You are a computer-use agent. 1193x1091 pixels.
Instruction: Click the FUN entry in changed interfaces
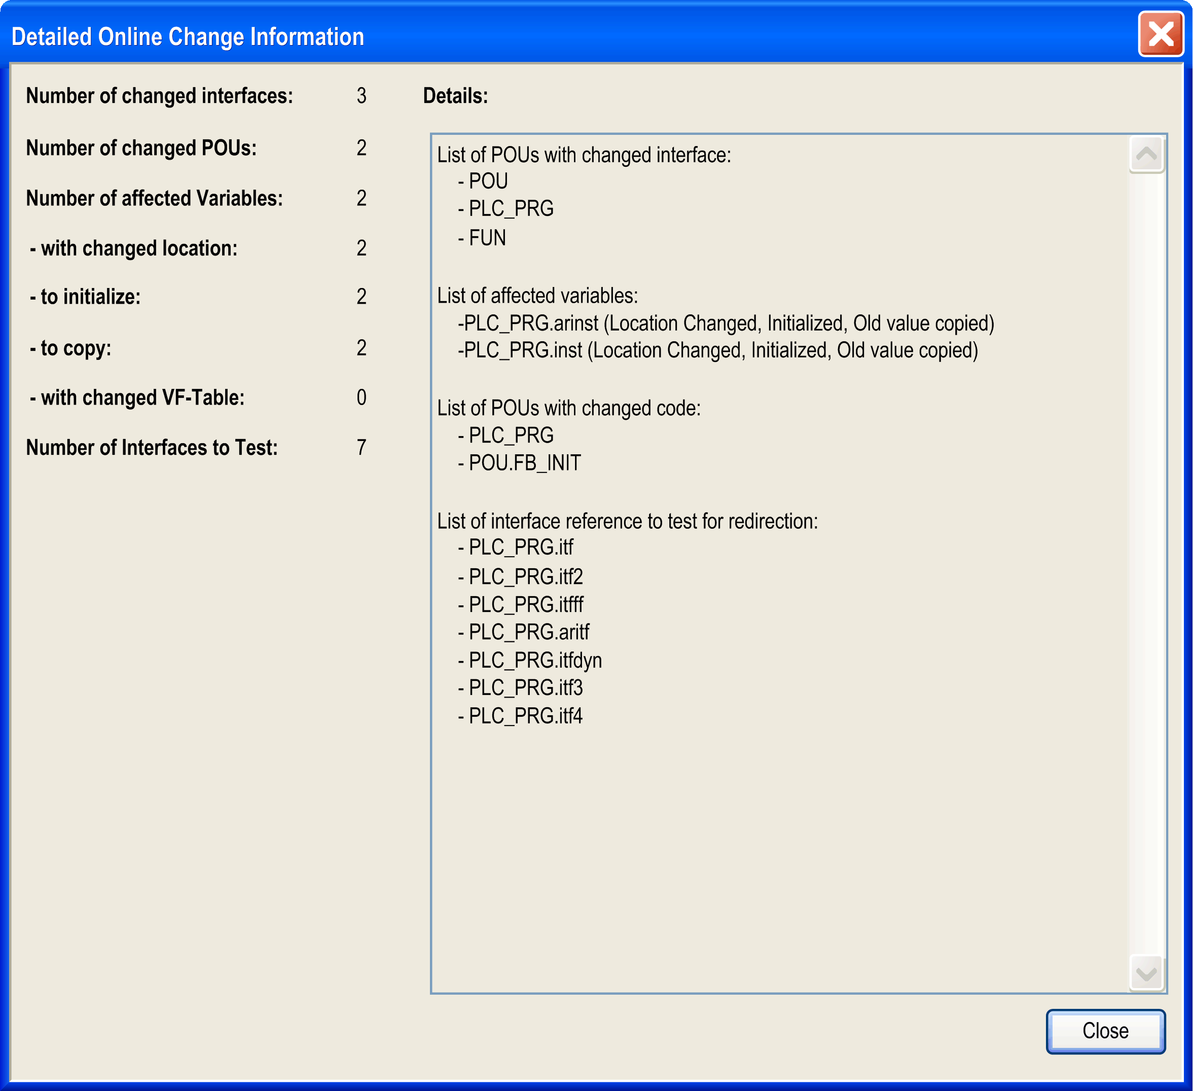(487, 238)
